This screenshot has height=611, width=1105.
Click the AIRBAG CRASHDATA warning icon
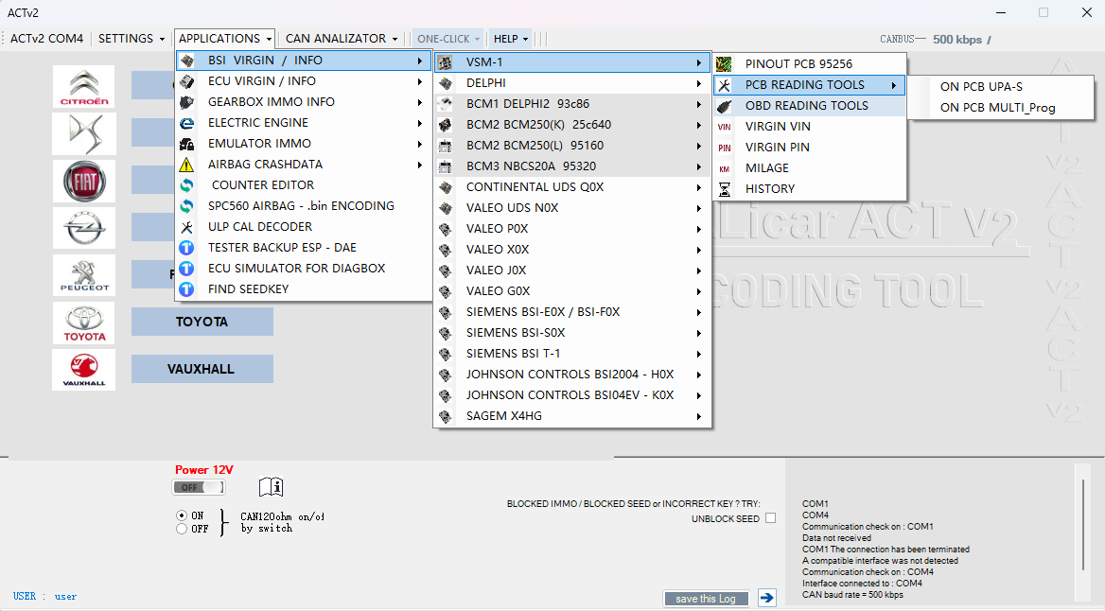(187, 164)
